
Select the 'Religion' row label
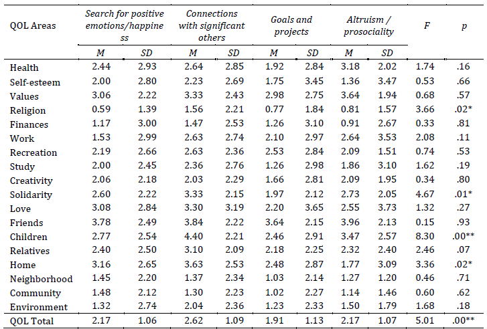29,110
